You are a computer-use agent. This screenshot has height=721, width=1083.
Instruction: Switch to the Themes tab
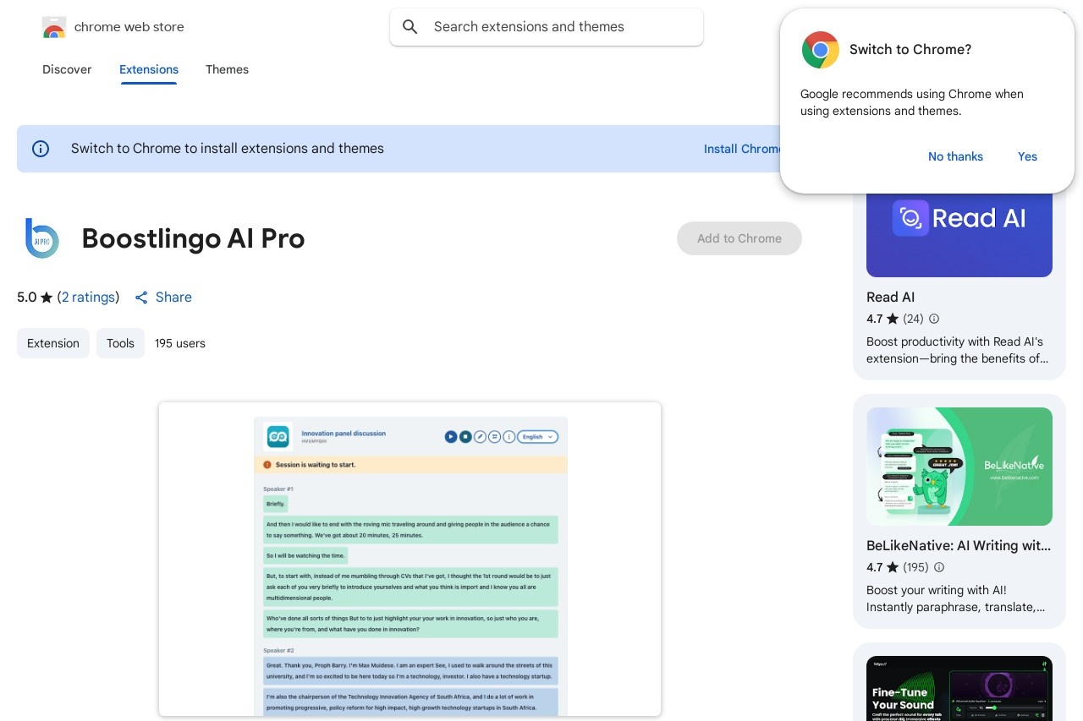(x=227, y=69)
